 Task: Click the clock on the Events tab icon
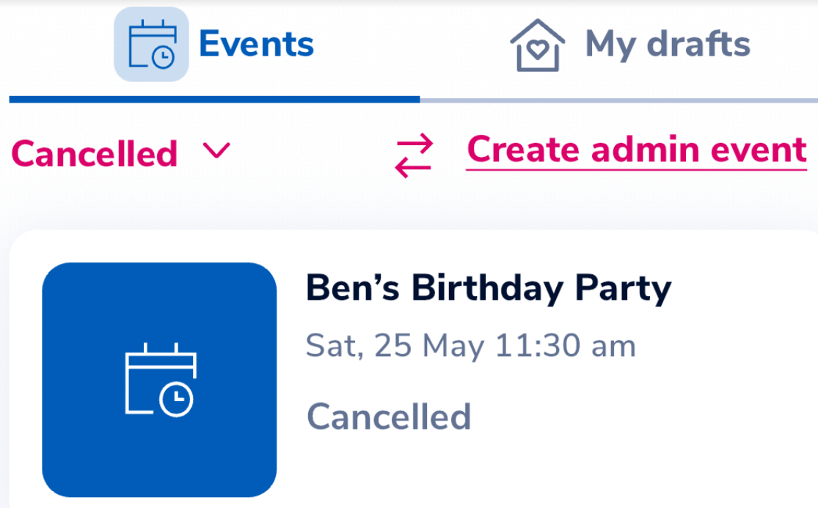(164, 56)
